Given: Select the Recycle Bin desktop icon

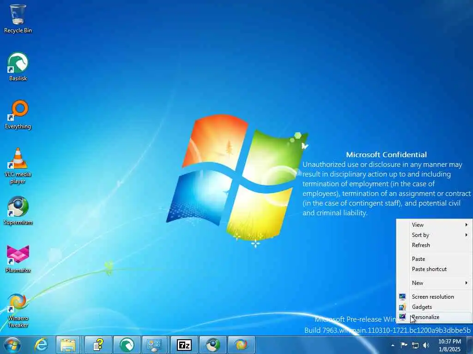Looking at the screenshot, I should pos(18,18).
